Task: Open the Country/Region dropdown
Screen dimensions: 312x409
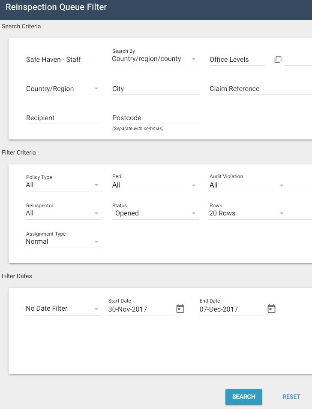Action: [x=63, y=89]
